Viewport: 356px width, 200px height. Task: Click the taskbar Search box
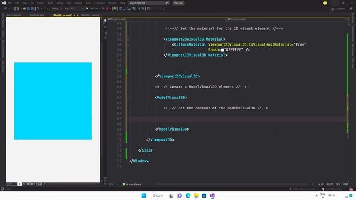[158, 196]
